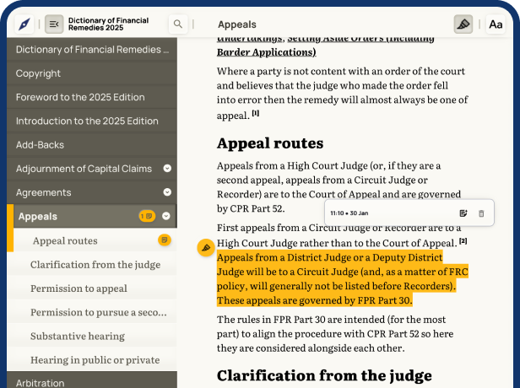Click footnote reference 2 in text
Screen dimensions: 520x388
coord(463,241)
